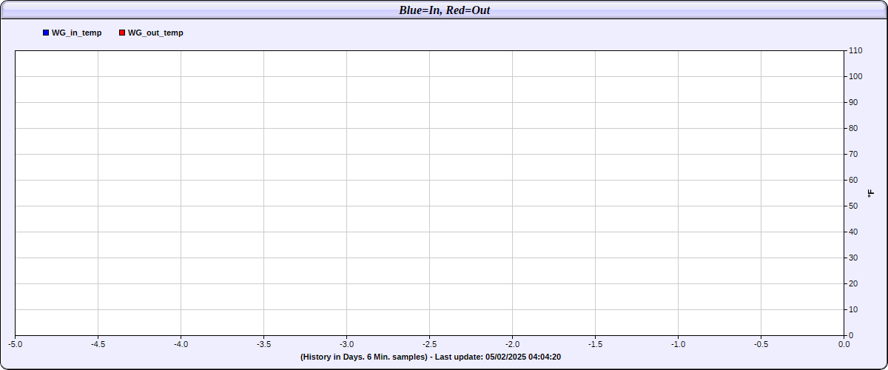Click the blue WG_in_temp legend swatch

click(x=46, y=33)
